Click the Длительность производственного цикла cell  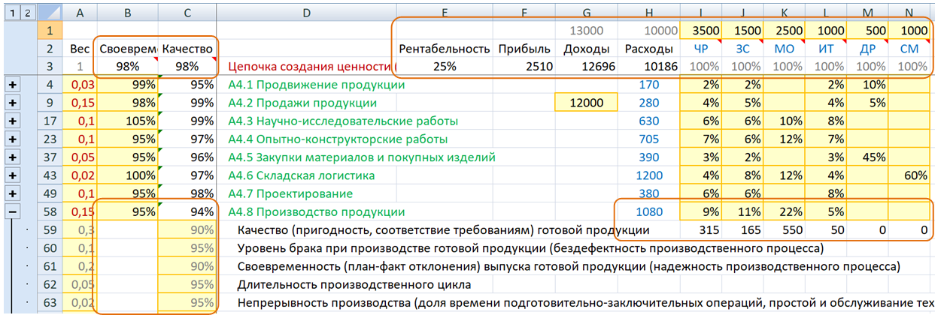354,285
